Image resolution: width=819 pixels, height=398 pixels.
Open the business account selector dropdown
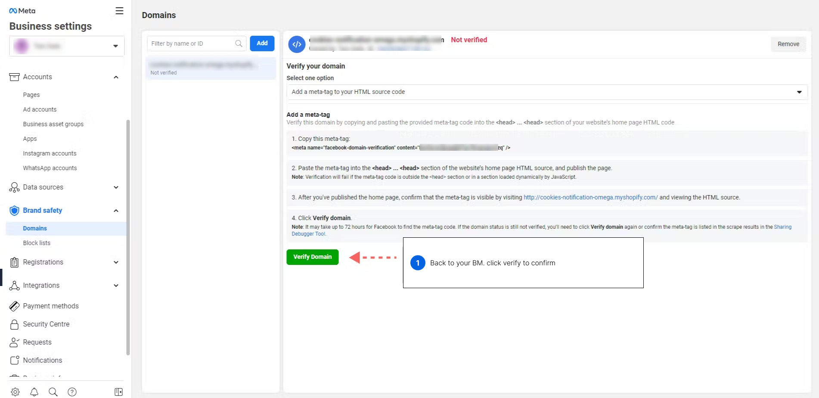click(67, 46)
